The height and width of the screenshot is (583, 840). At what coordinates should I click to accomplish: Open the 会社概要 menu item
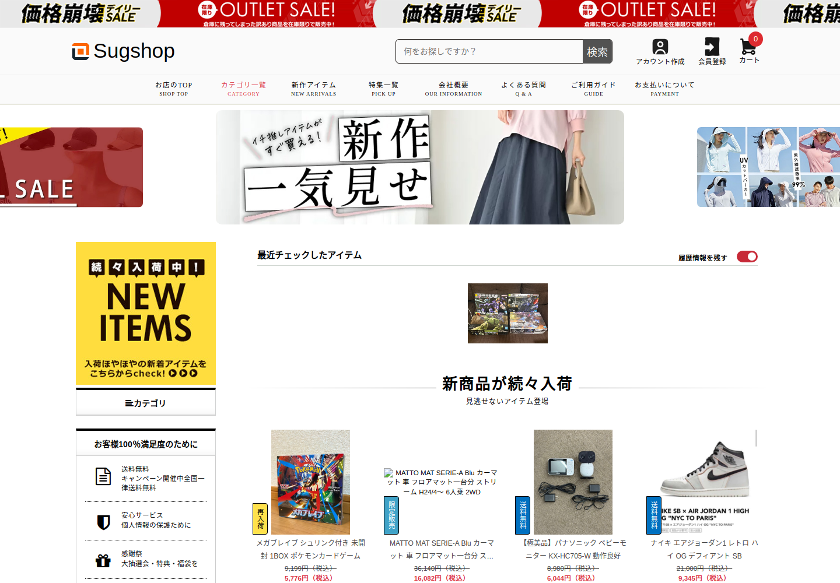coord(454,89)
